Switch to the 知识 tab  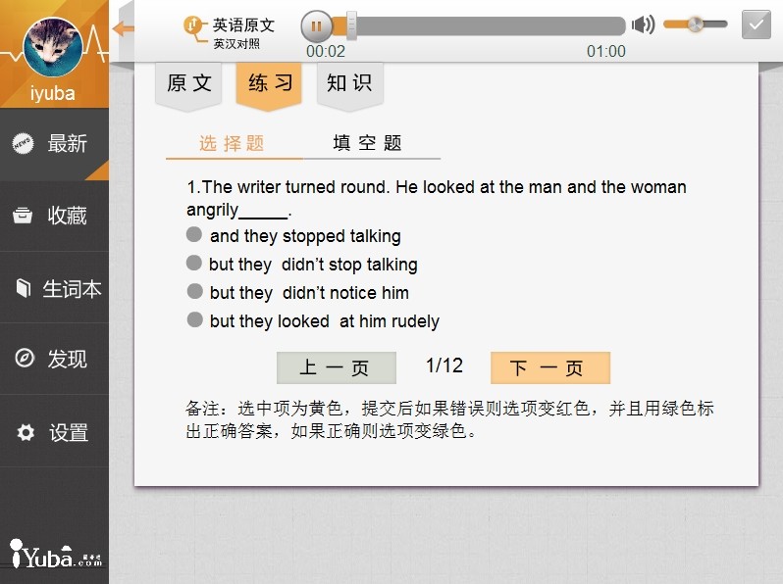pos(349,84)
